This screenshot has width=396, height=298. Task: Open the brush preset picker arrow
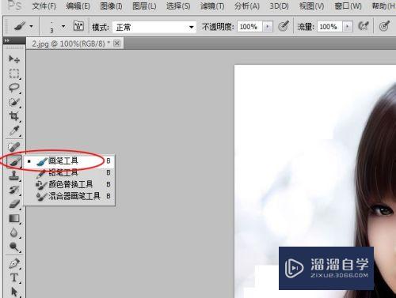click(63, 26)
